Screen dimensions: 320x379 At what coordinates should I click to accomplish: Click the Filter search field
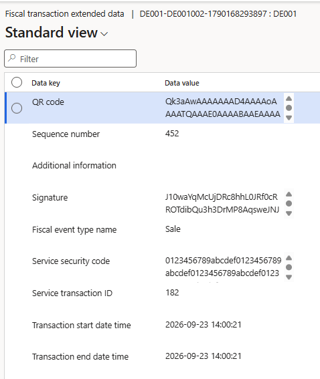[x=70, y=59]
